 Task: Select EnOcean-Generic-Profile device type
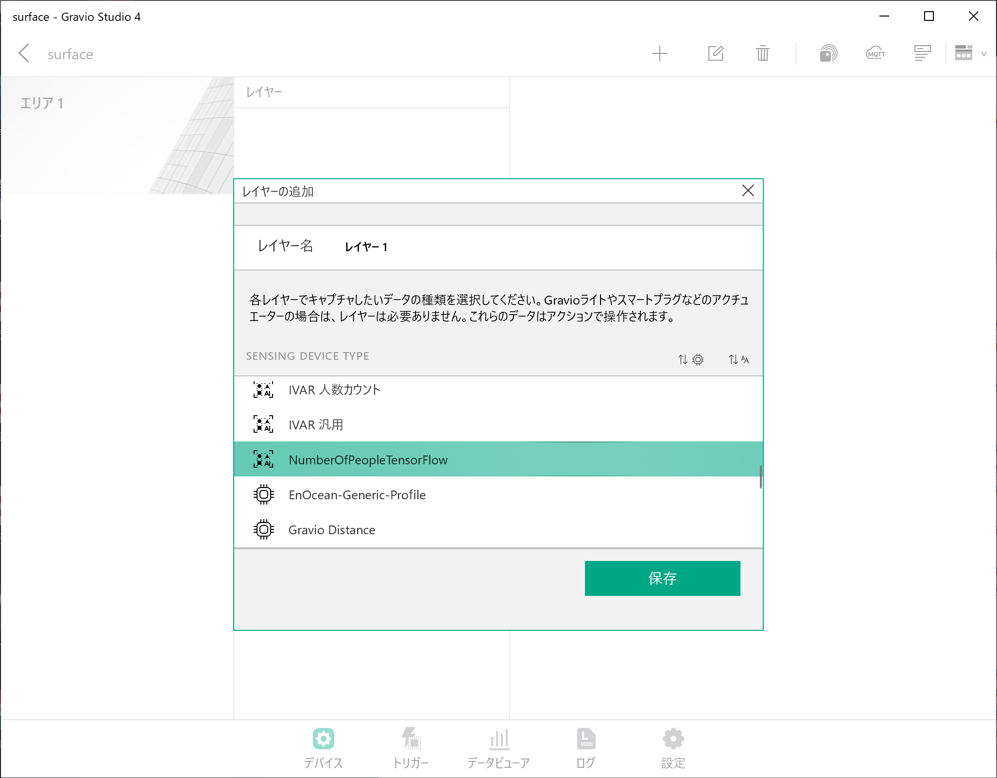coord(498,494)
